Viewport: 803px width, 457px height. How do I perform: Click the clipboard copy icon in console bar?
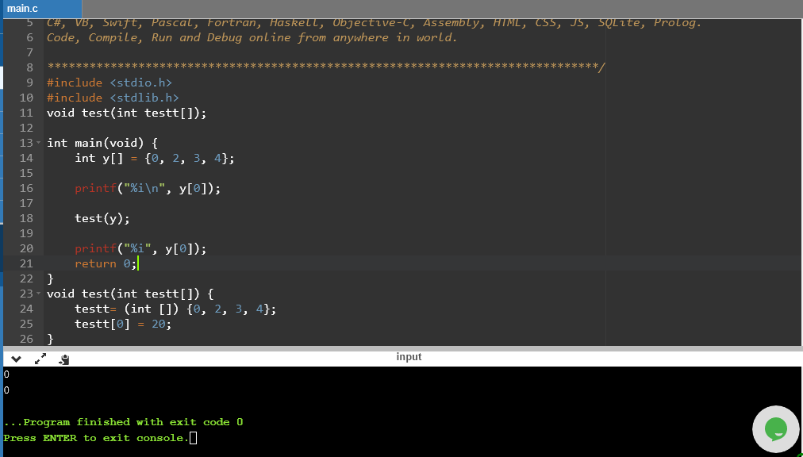(x=64, y=359)
